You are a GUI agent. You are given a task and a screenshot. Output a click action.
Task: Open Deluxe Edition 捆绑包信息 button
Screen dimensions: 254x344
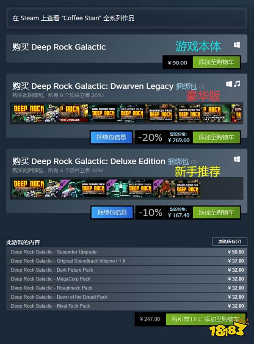click(112, 212)
